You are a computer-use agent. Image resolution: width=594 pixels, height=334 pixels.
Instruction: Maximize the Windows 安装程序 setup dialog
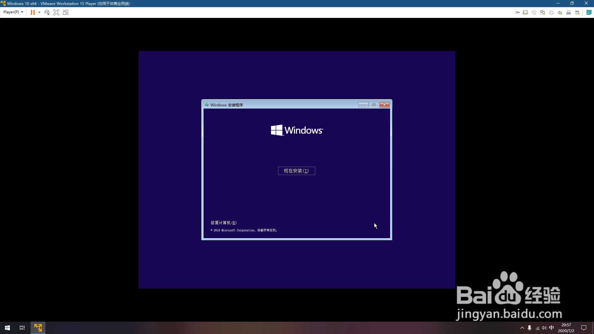[x=374, y=105]
